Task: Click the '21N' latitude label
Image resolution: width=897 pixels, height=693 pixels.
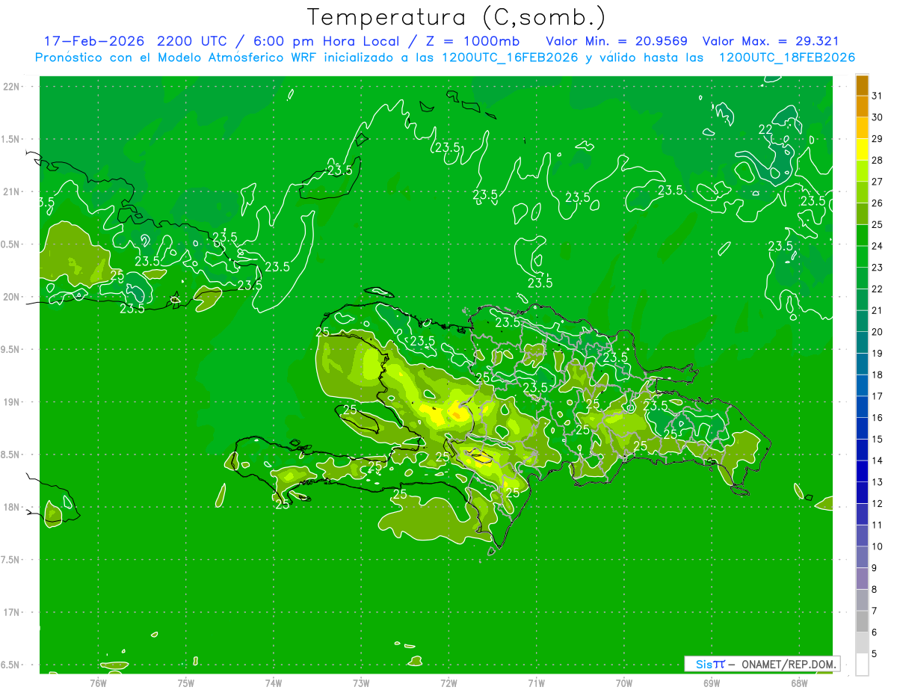Action: point(11,191)
